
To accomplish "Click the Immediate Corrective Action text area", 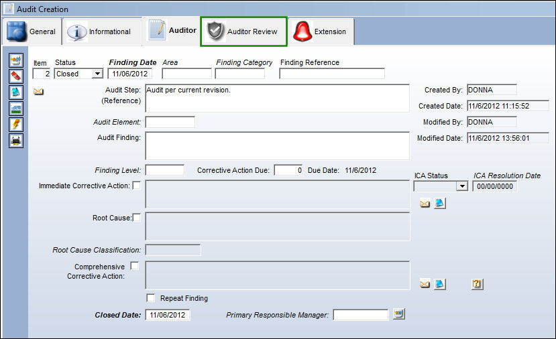I will click(x=277, y=194).
